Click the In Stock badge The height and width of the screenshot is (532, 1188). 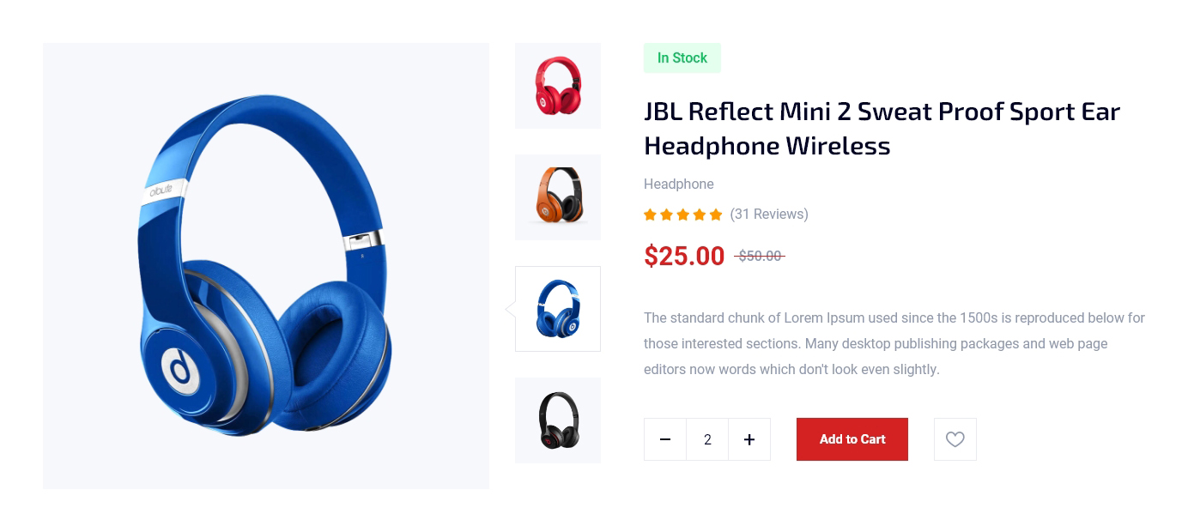click(682, 58)
